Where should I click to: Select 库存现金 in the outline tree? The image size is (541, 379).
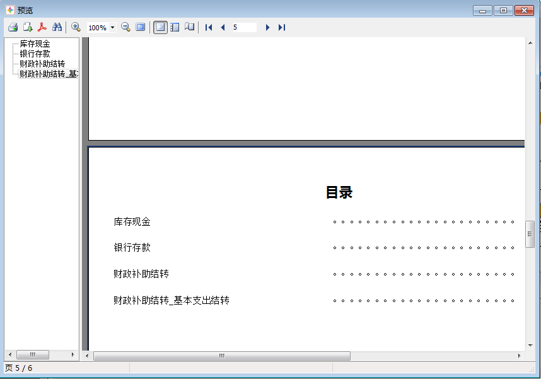(35, 44)
